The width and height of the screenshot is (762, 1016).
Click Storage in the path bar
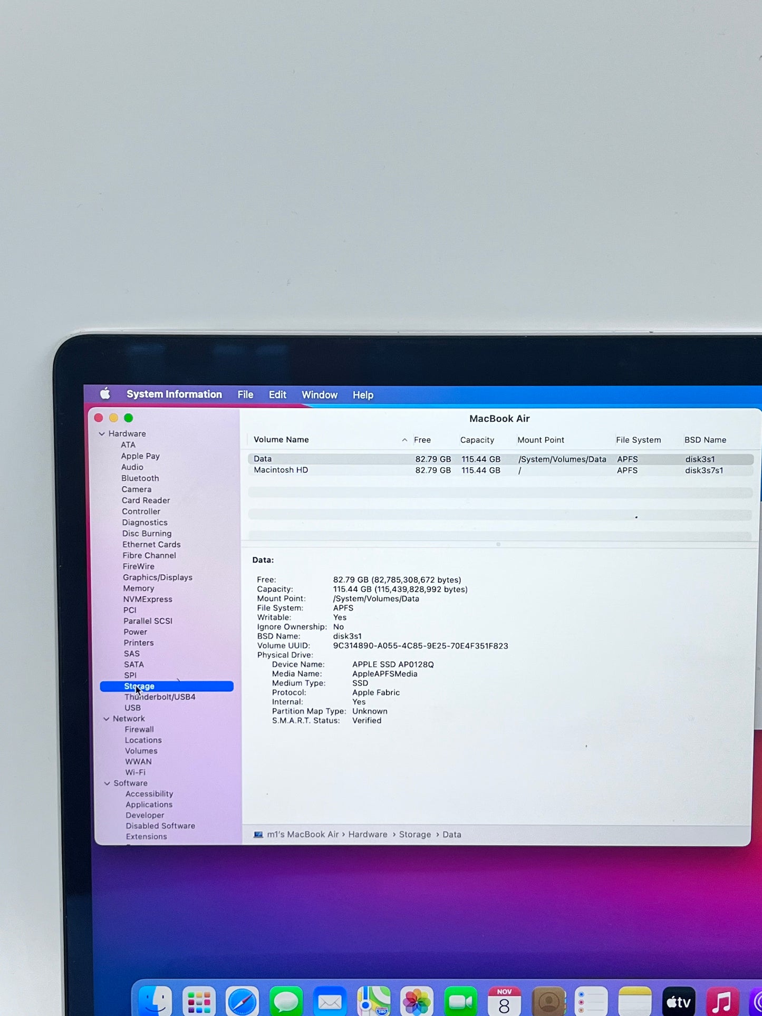pyautogui.click(x=414, y=835)
